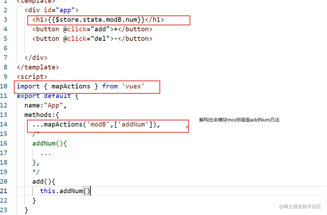This screenshot has height=215, width=327.
Task: Click line number 21 in the gutter
Action: click(4, 191)
